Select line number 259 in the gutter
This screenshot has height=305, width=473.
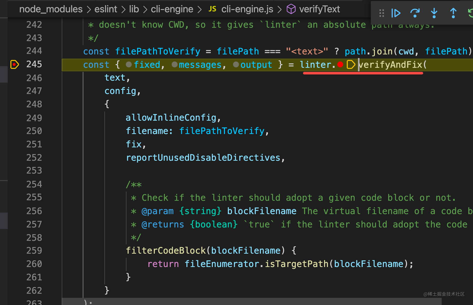[x=34, y=251]
